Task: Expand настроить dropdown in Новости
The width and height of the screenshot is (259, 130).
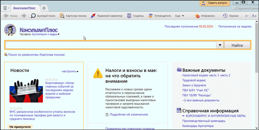Action: tap(70, 71)
